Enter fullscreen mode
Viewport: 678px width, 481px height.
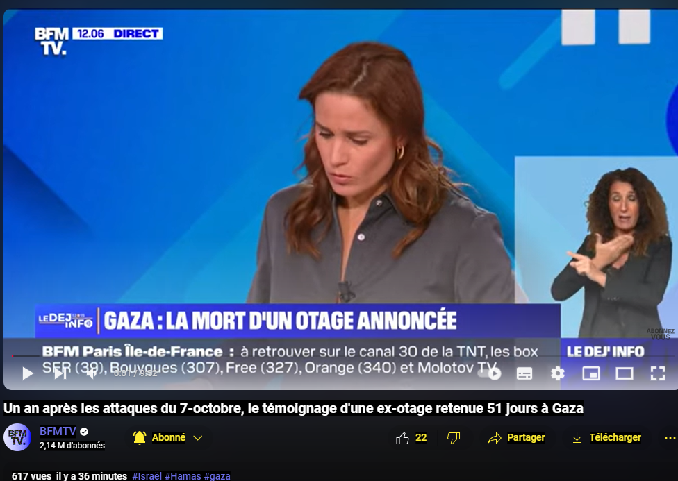point(658,373)
